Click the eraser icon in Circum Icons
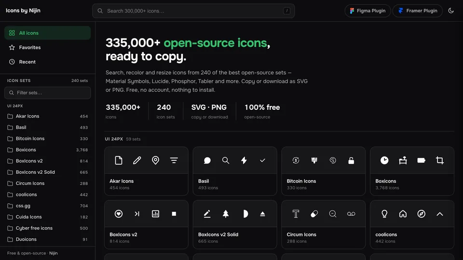The height and width of the screenshot is (260, 463). point(314,214)
